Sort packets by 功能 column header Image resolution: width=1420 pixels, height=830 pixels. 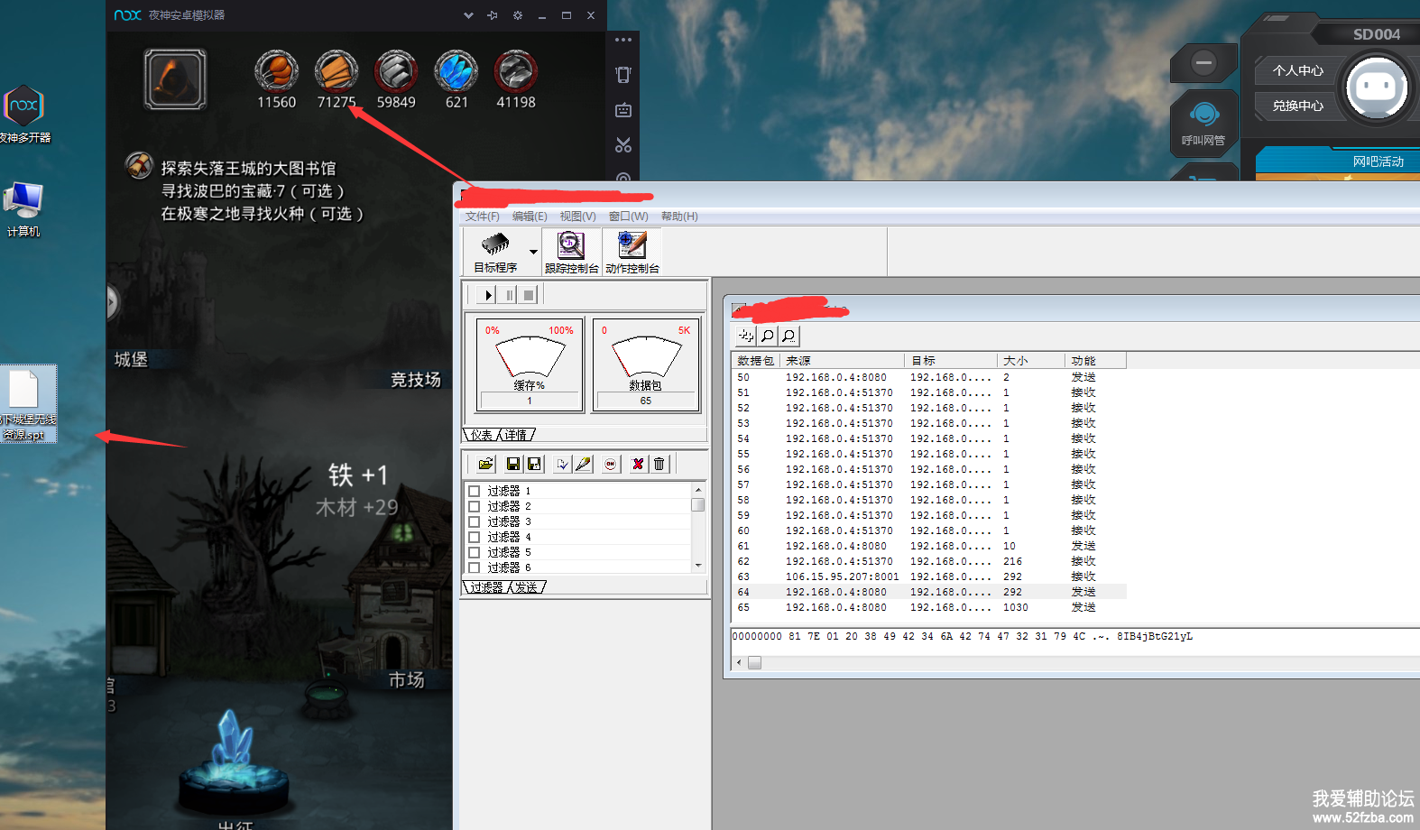point(1095,361)
